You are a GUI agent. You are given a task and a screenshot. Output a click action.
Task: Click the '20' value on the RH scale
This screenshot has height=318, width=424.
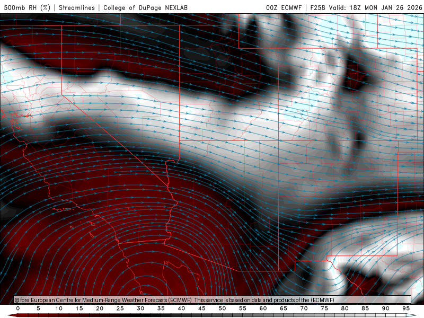click(100, 308)
